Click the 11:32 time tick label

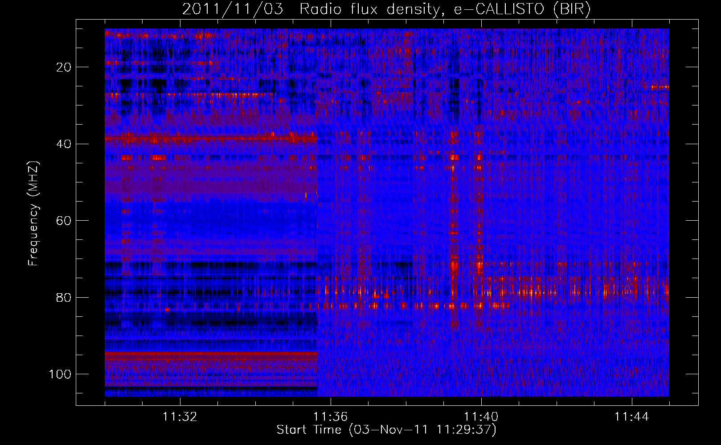(180, 417)
